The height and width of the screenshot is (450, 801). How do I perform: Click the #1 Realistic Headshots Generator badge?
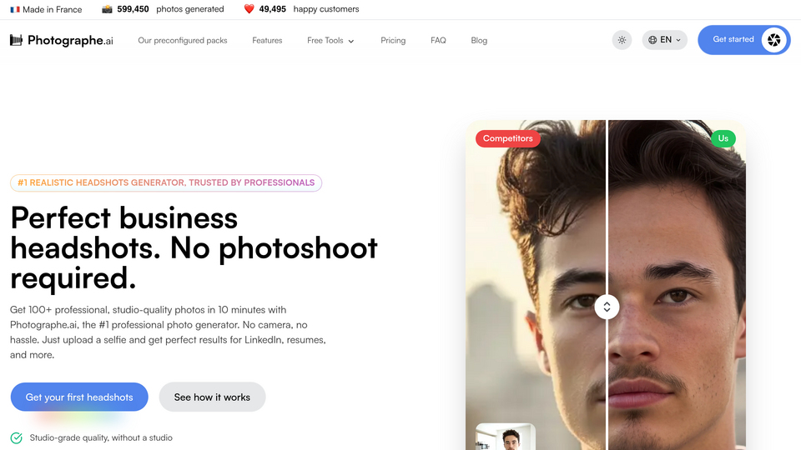tap(166, 182)
